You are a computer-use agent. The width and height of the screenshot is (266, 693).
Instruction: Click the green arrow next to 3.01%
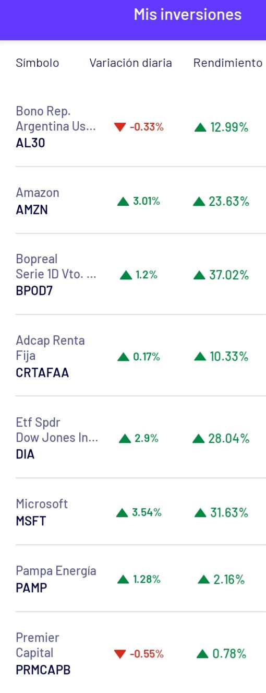123,202
